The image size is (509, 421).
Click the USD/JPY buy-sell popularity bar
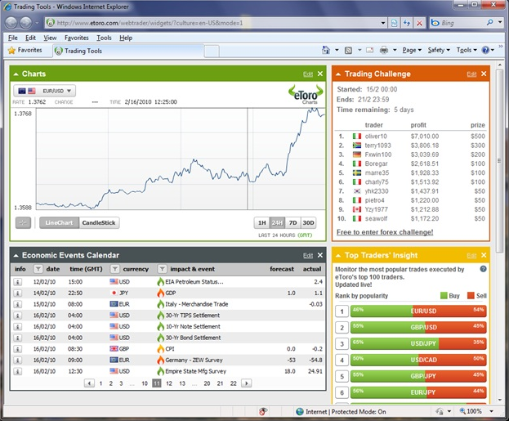tap(418, 343)
